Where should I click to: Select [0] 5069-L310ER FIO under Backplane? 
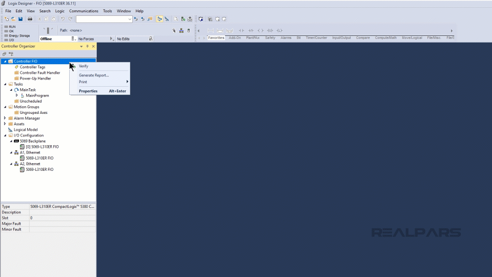pyautogui.click(x=42, y=147)
